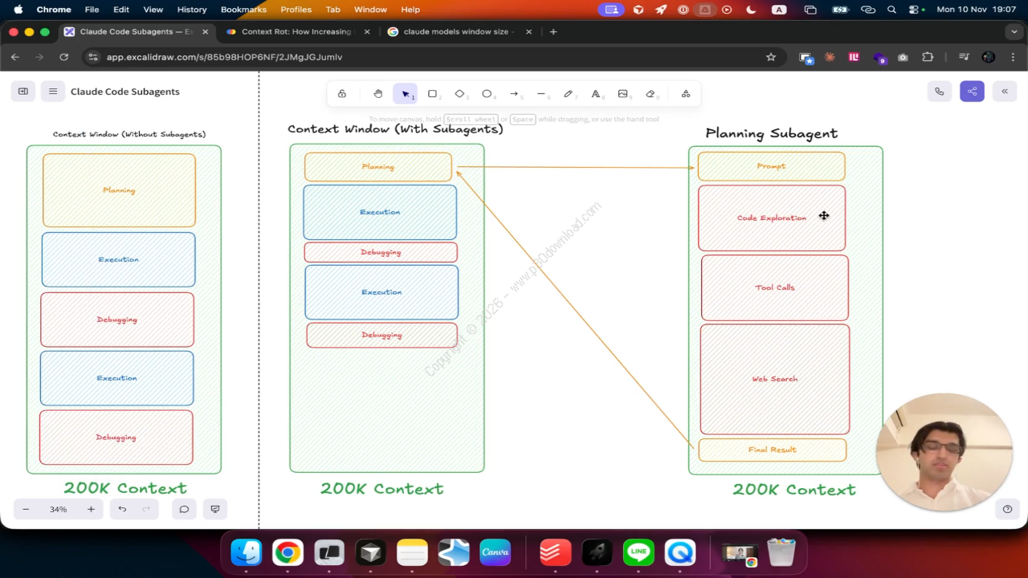Toggle the keep-tool-active lock
Image resolution: width=1028 pixels, height=578 pixels.
tap(342, 94)
